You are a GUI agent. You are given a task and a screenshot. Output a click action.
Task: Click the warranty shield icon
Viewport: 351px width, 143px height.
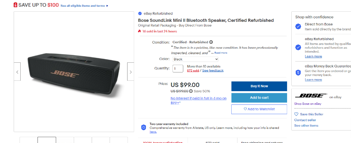[144, 127]
